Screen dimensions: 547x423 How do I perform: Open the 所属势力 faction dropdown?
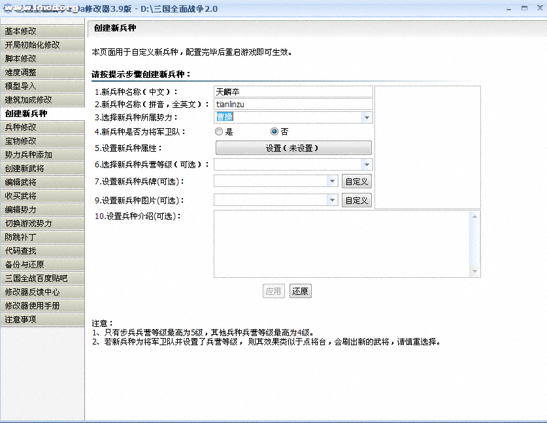367,118
